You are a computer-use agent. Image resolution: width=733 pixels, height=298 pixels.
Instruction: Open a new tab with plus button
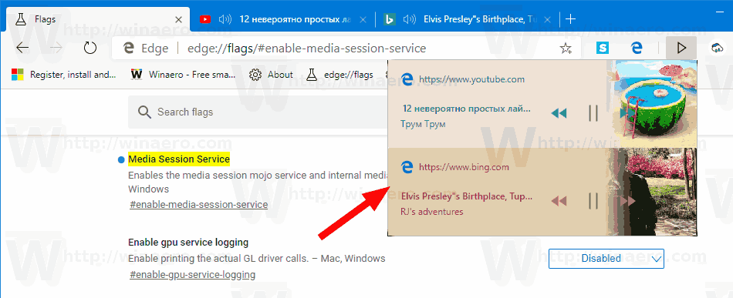(x=570, y=19)
